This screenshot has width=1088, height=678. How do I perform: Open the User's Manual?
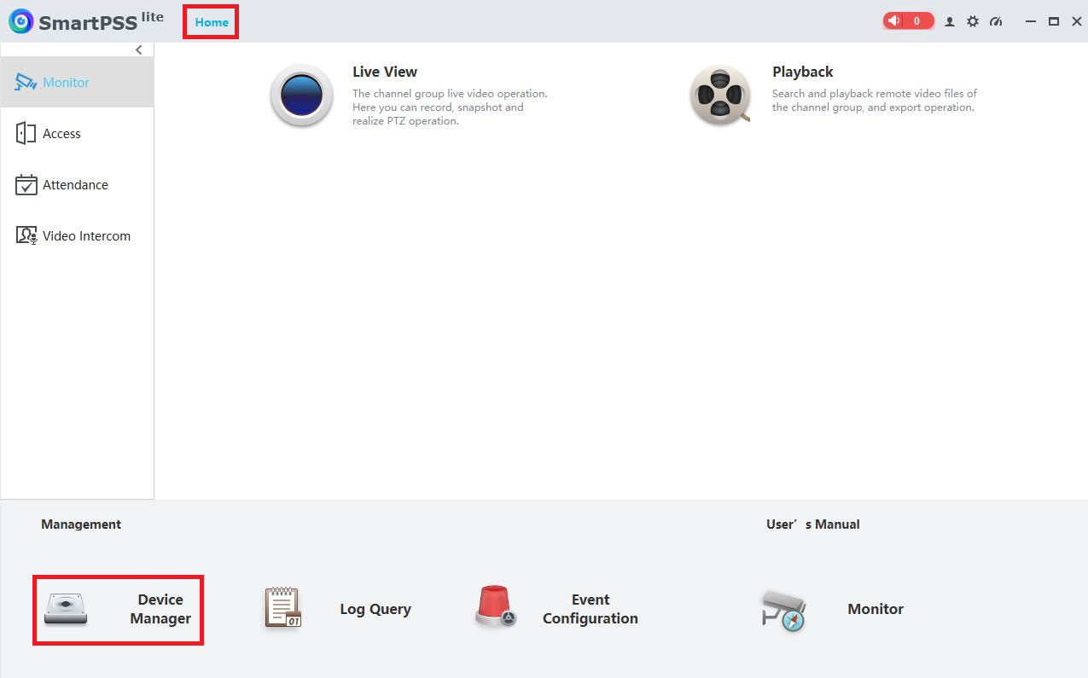pos(812,524)
